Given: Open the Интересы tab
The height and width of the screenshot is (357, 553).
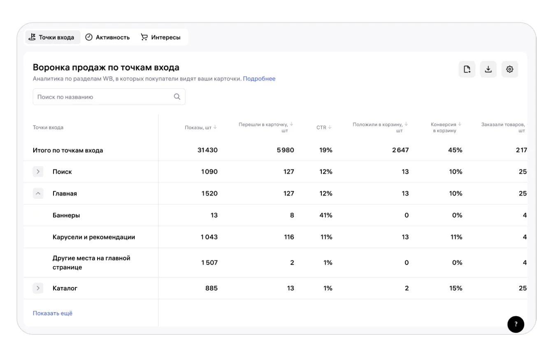Looking at the screenshot, I should (x=160, y=37).
